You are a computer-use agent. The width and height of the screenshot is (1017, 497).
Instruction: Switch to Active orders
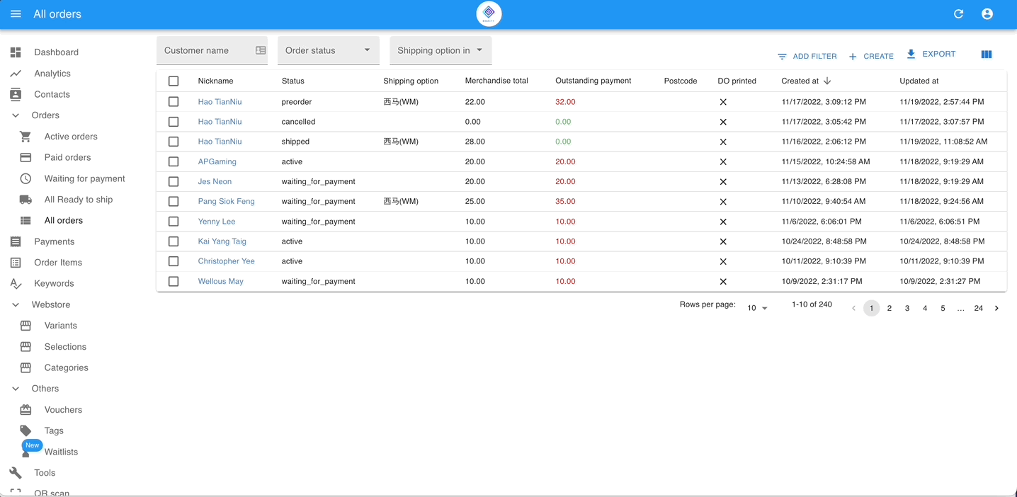pos(71,136)
